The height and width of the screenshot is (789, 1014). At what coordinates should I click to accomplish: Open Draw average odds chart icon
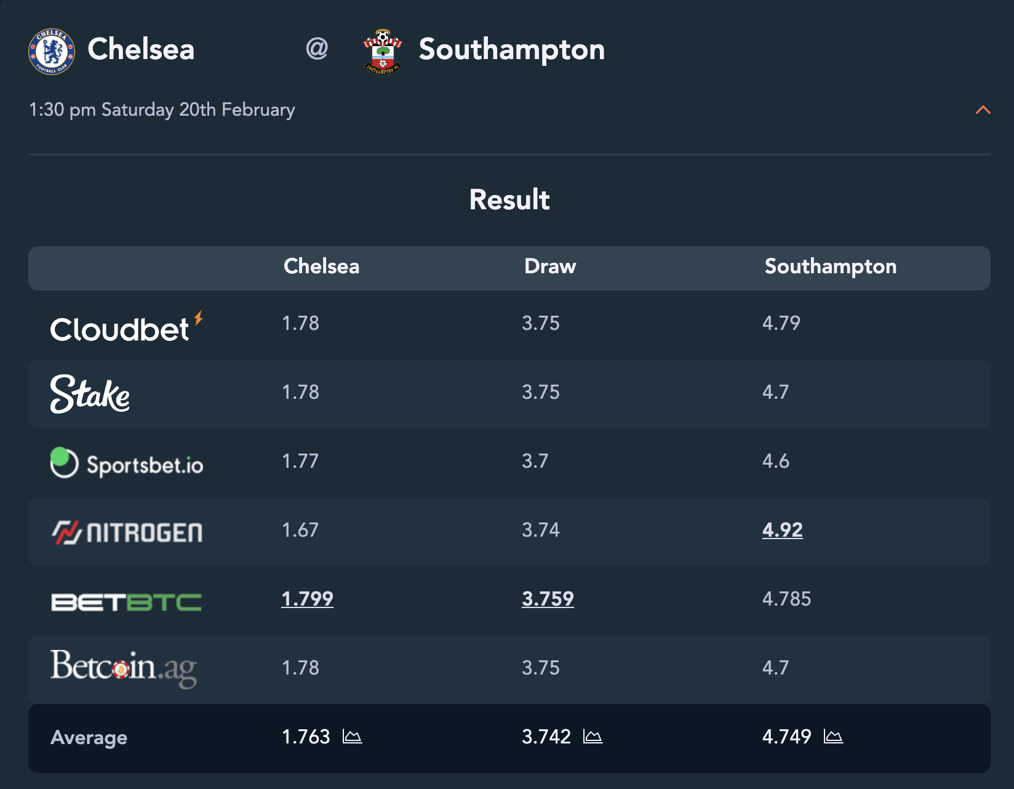coord(593,736)
